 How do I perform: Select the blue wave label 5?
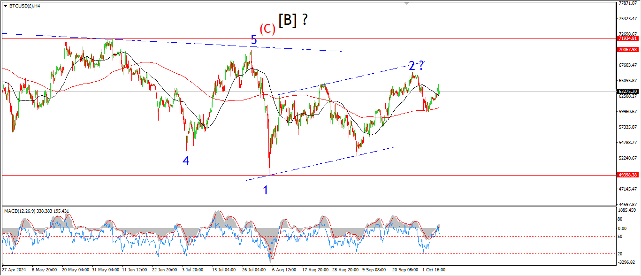(x=254, y=40)
